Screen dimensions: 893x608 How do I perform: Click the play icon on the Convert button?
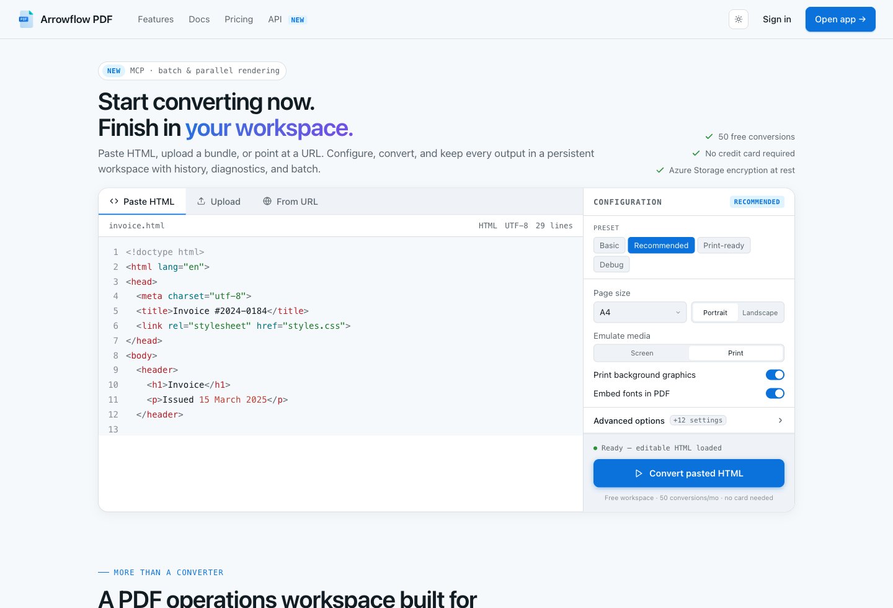click(x=639, y=473)
